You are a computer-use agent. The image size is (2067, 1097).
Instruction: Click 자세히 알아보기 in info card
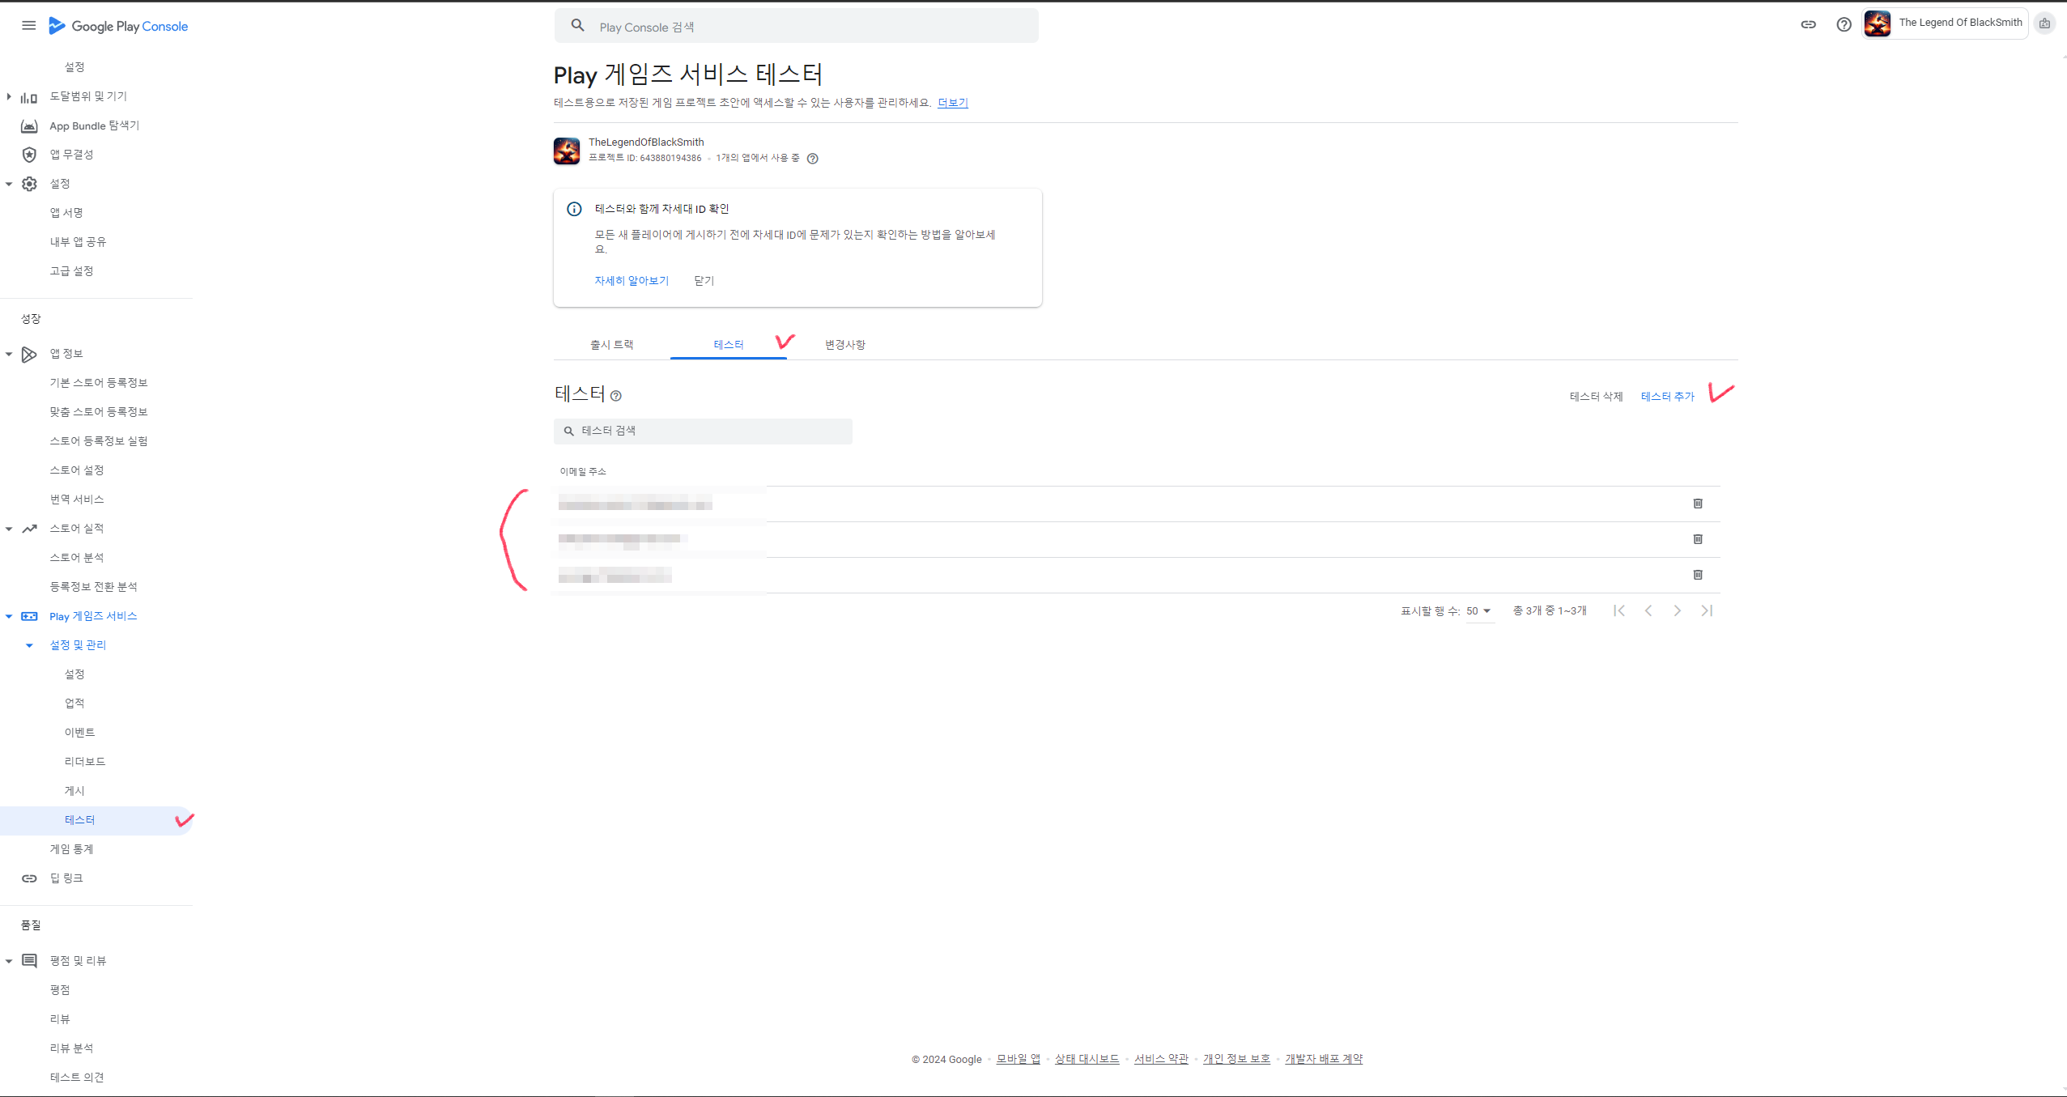click(x=632, y=281)
